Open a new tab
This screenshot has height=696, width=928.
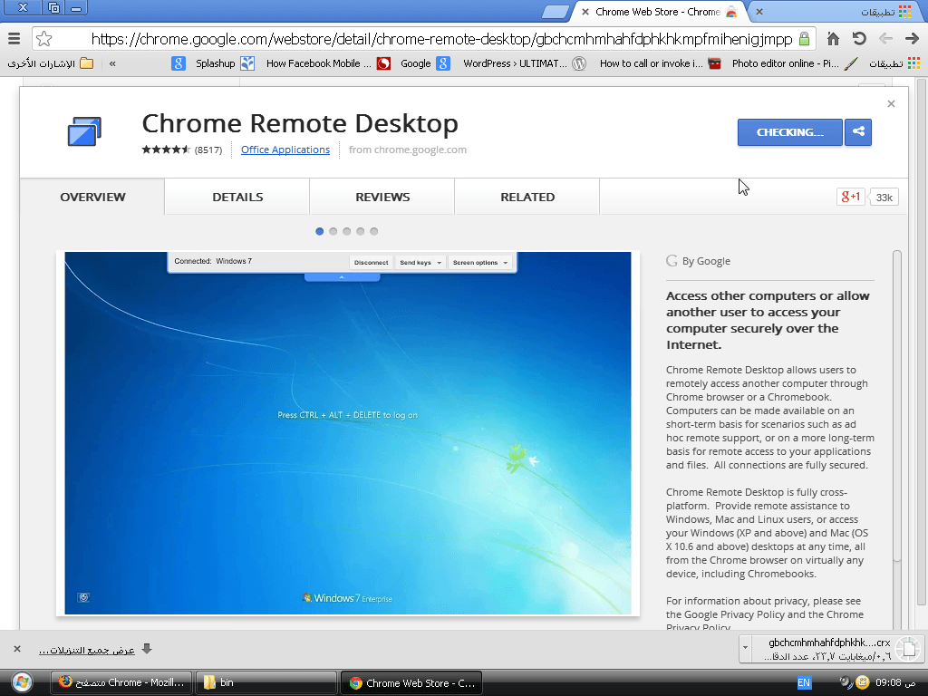click(555, 12)
